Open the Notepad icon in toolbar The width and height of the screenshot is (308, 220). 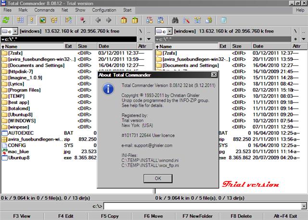click(223, 20)
